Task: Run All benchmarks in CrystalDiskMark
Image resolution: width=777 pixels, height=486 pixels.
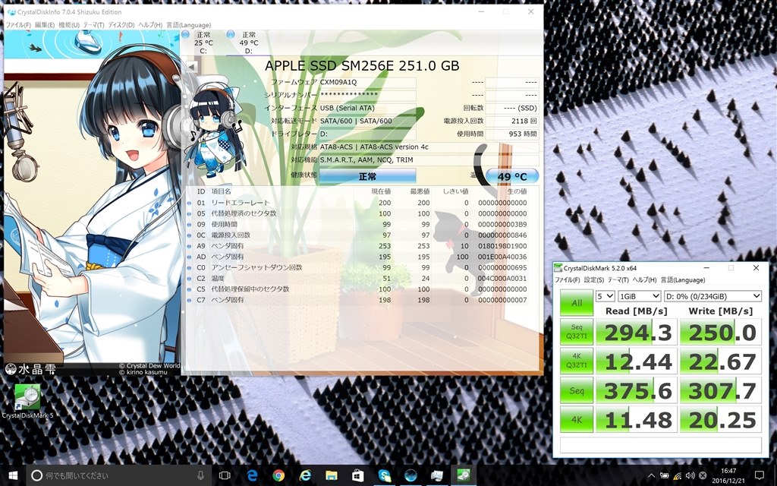Action: [x=577, y=302]
